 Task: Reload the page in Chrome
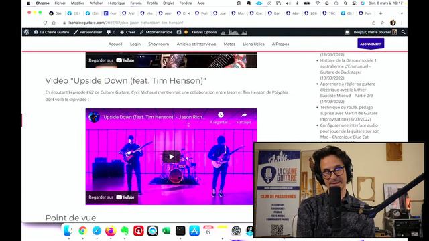[x=45, y=23]
